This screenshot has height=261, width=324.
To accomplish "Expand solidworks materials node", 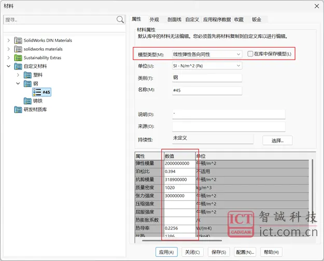I will pyautogui.click(x=8, y=49).
